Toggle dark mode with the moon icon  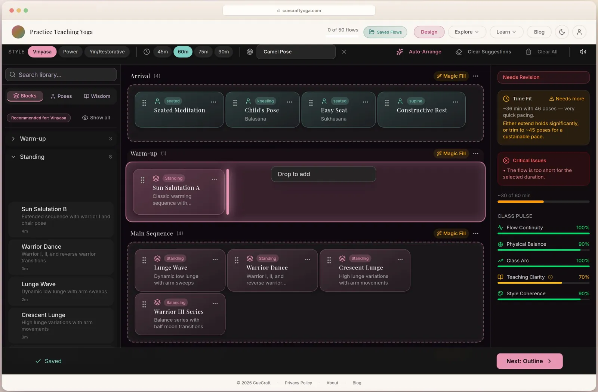562,32
